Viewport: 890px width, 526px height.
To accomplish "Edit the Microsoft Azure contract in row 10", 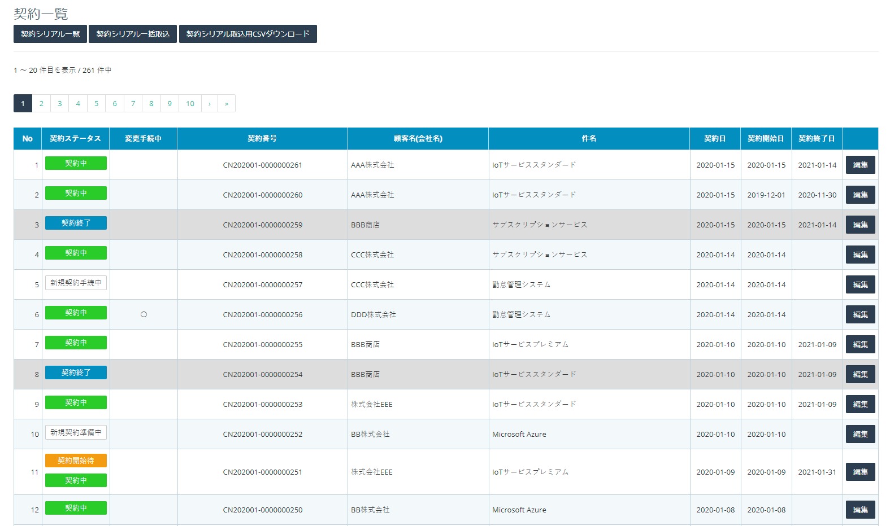I will [x=860, y=434].
